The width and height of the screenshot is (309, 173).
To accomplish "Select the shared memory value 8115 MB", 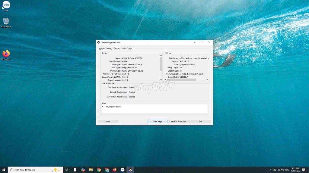I will [x=125, y=80].
